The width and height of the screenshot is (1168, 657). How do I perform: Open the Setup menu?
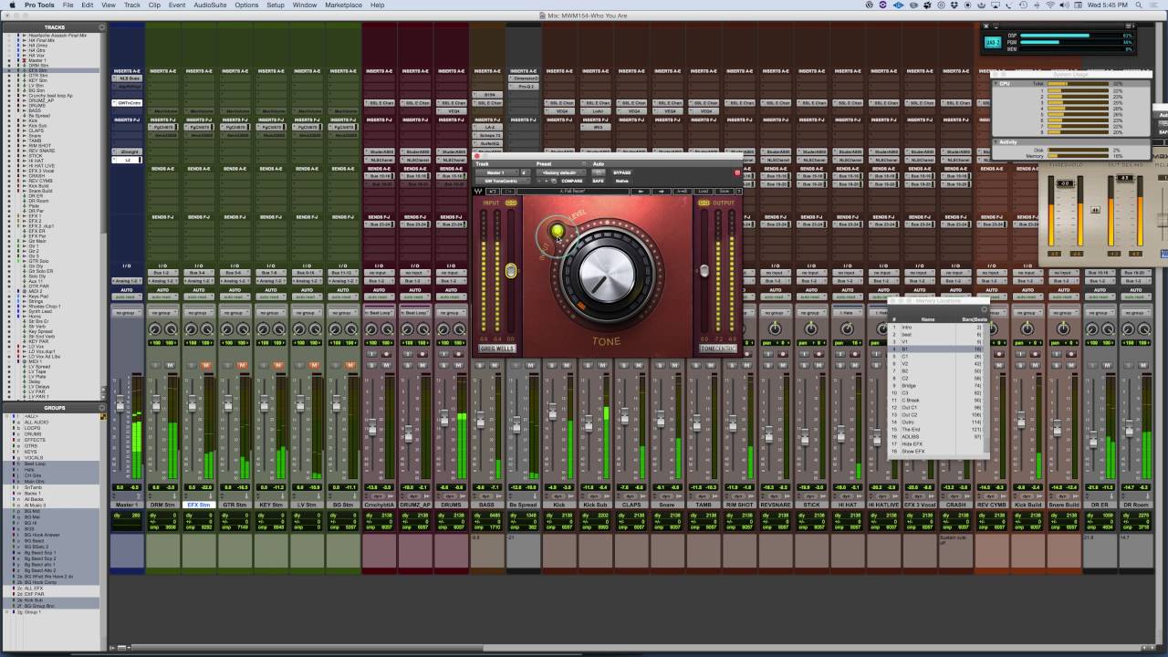(276, 5)
